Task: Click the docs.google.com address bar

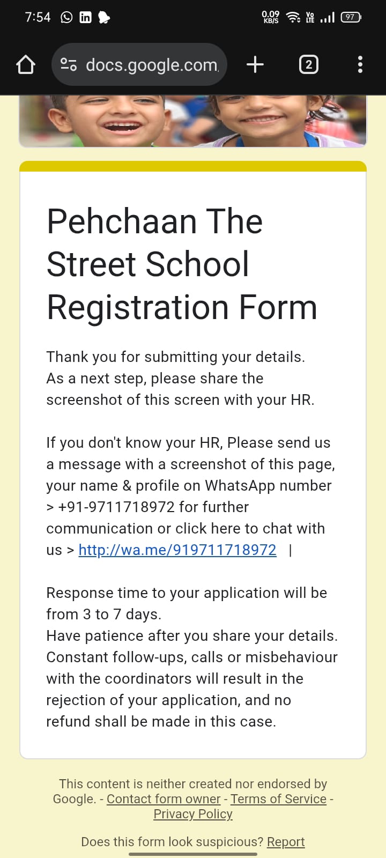Action: point(139,65)
